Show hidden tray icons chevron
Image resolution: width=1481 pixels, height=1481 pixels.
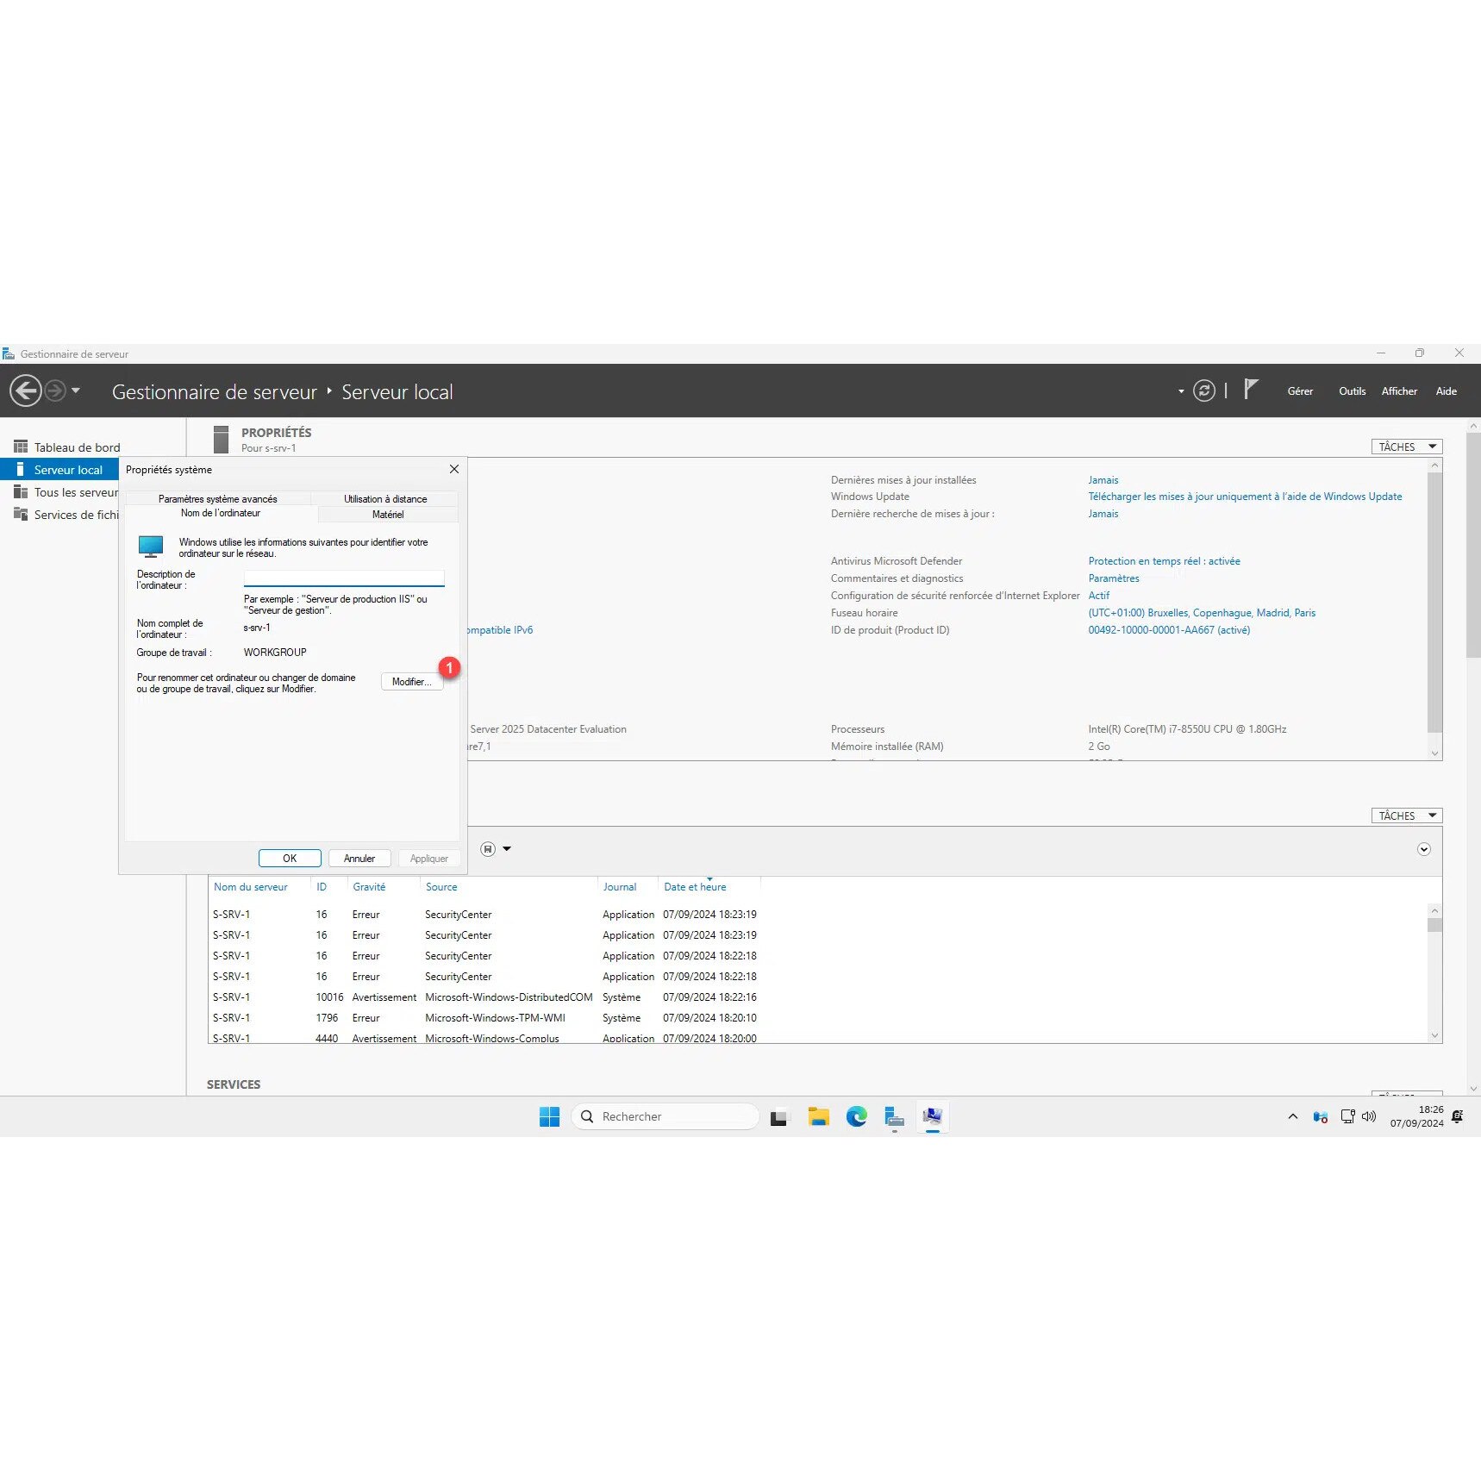pos(1292,1116)
